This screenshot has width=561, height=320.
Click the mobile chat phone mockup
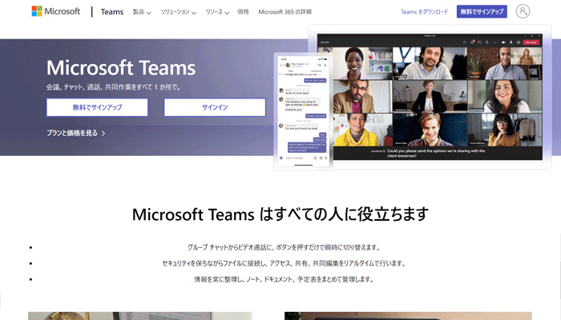(304, 111)
